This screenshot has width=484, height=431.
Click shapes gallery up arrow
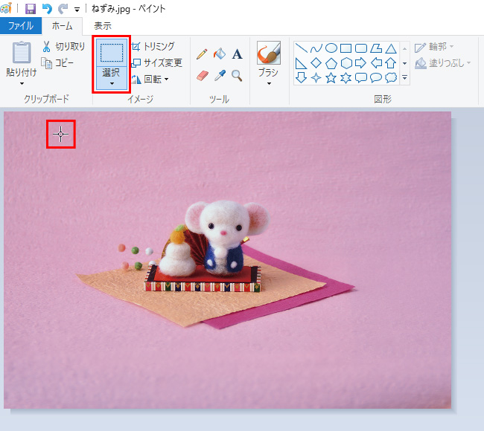(x=404, y=49)
